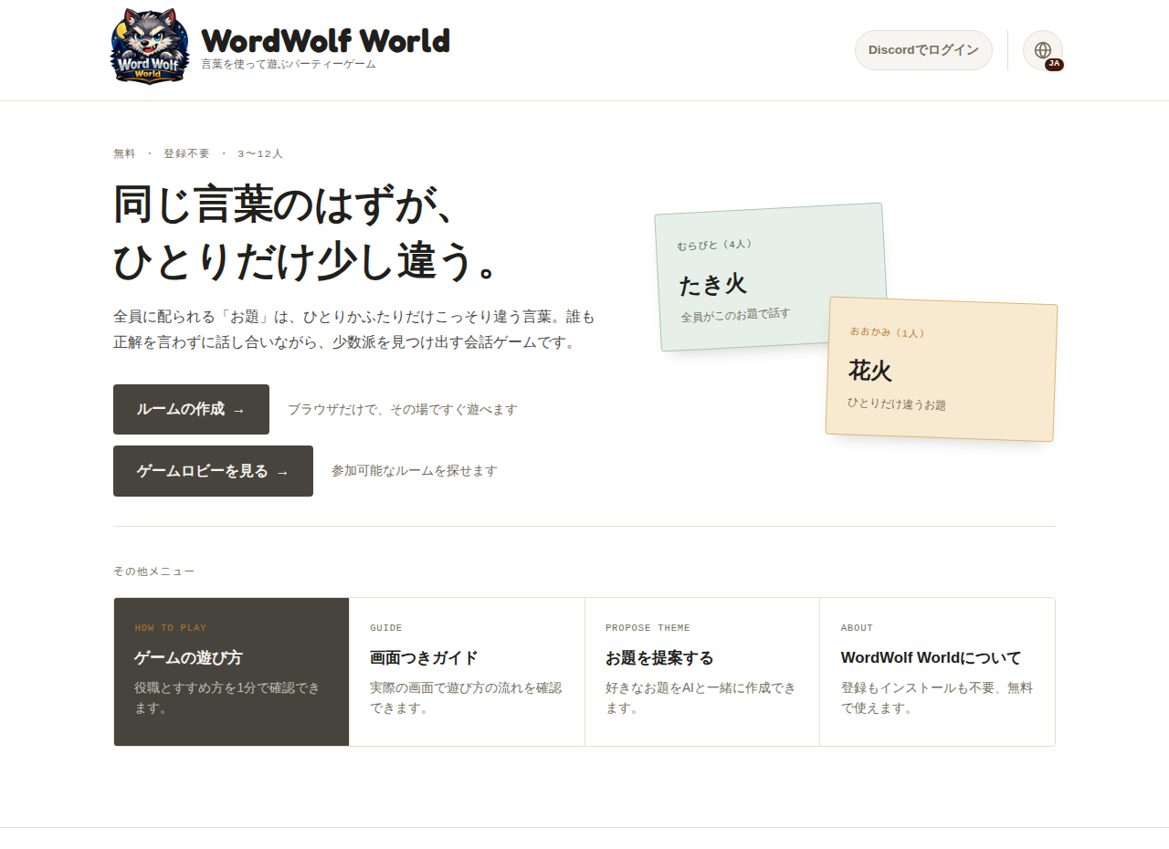
Task: Click the 花火 wolf card
Action: (x=942, y=369)
